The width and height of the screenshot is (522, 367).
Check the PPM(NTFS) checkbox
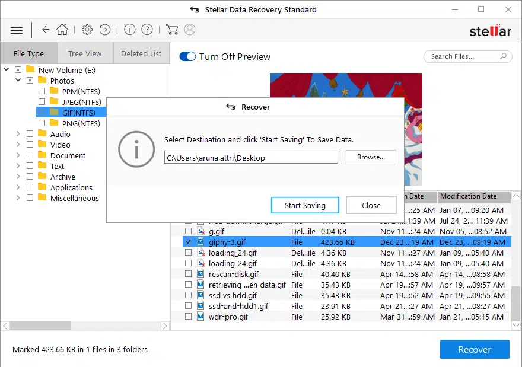(x=42, y=91)
